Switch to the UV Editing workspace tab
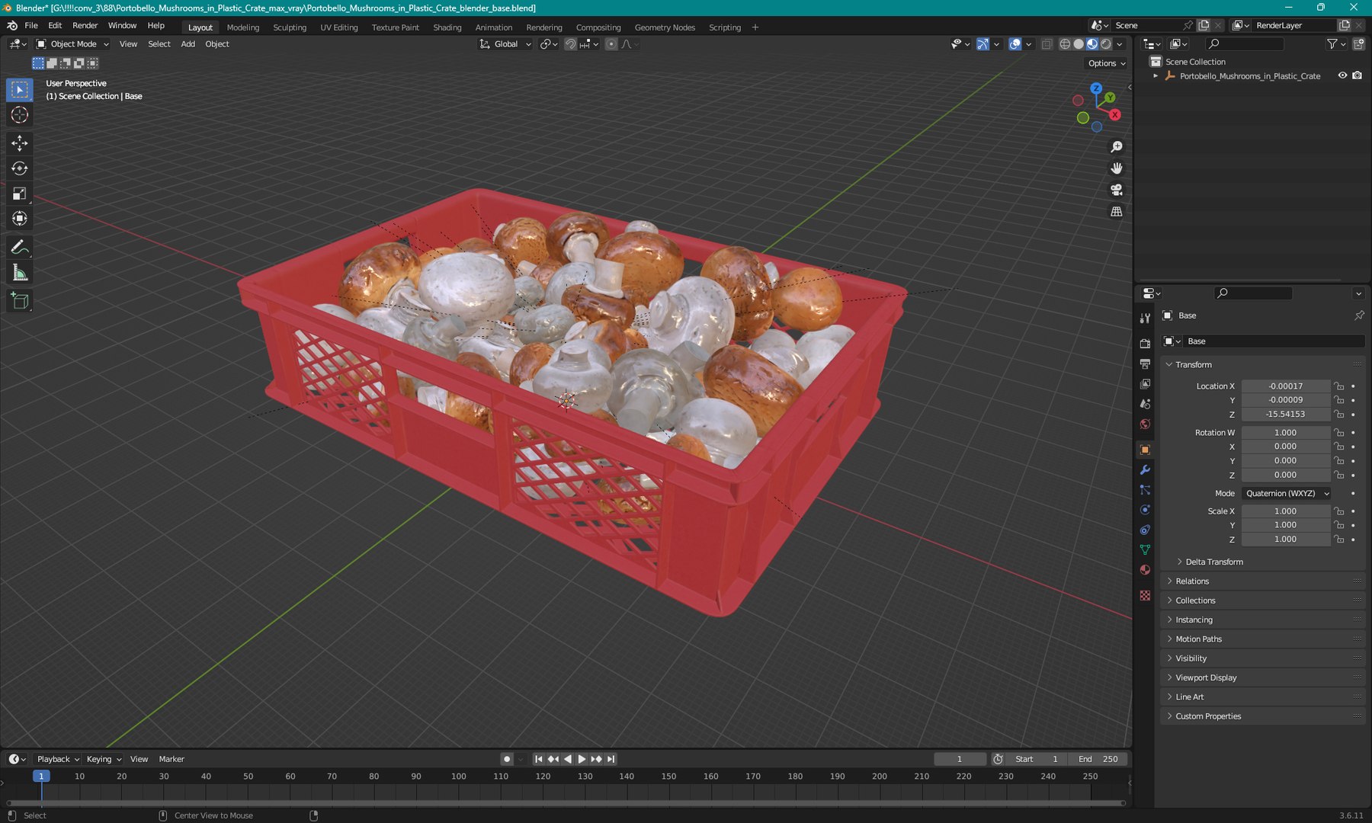This screenshot has height=823, width=1372. click(338, 27)
